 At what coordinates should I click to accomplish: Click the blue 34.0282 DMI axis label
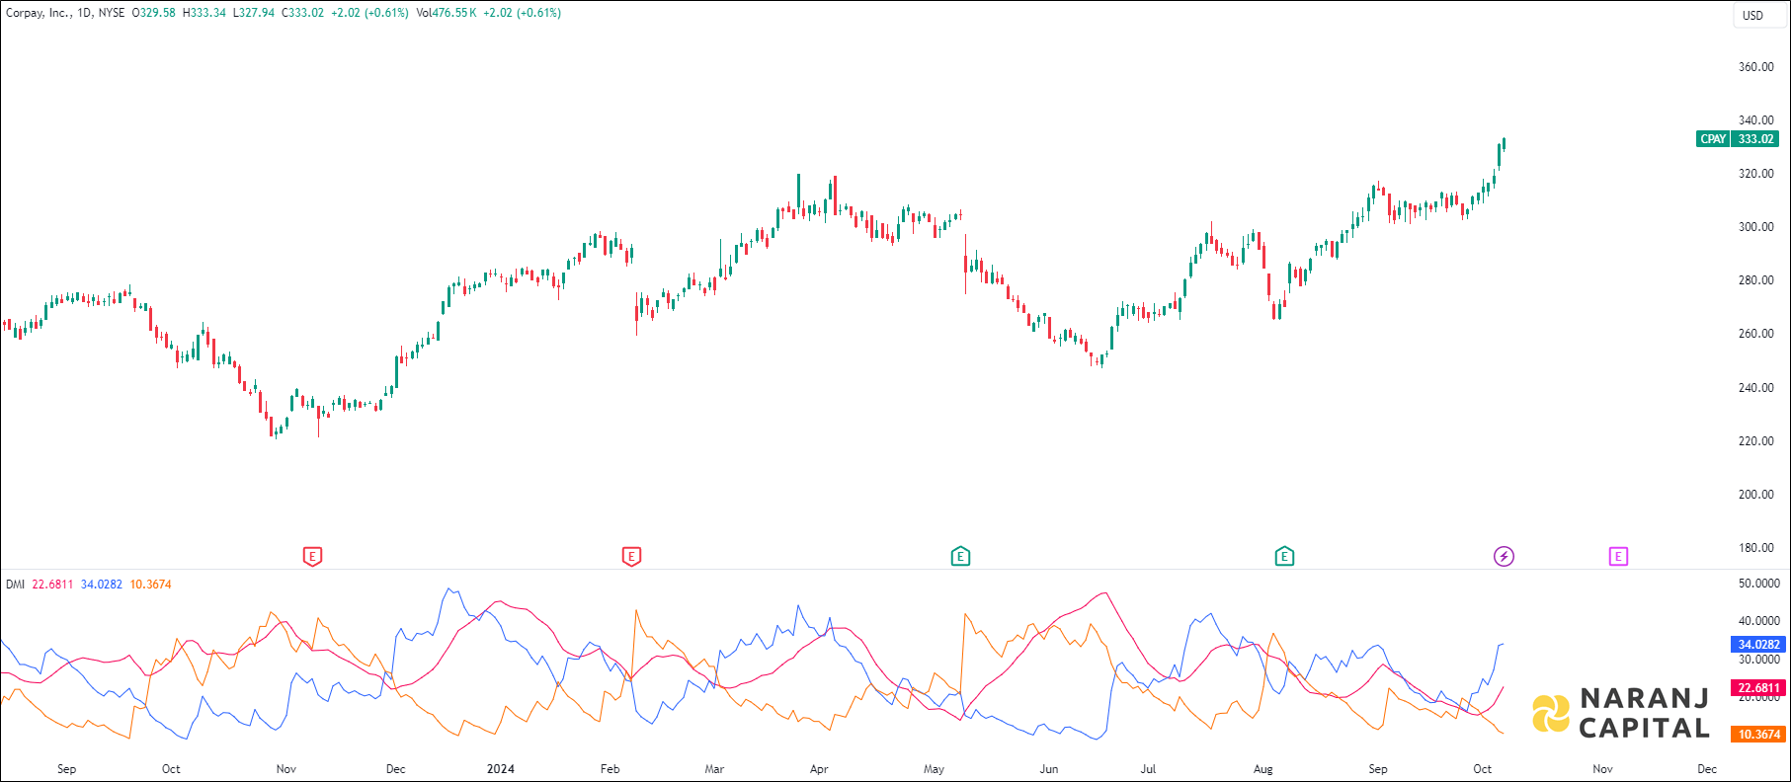[x=1758, y=645]
